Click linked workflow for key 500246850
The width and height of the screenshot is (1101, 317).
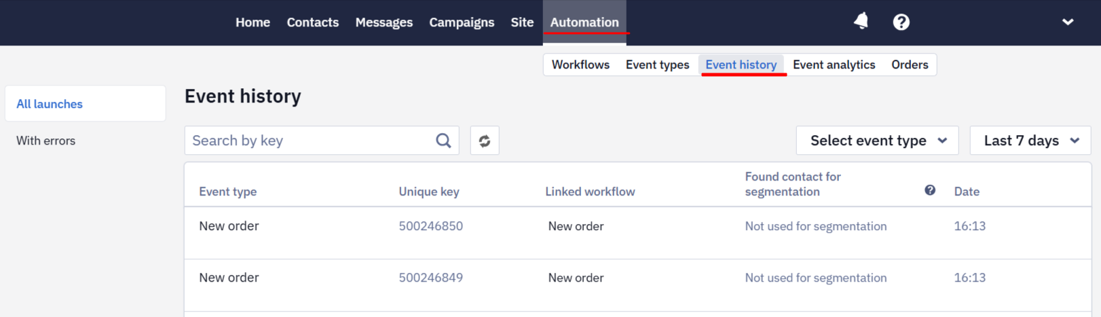[x=576, y=226]
